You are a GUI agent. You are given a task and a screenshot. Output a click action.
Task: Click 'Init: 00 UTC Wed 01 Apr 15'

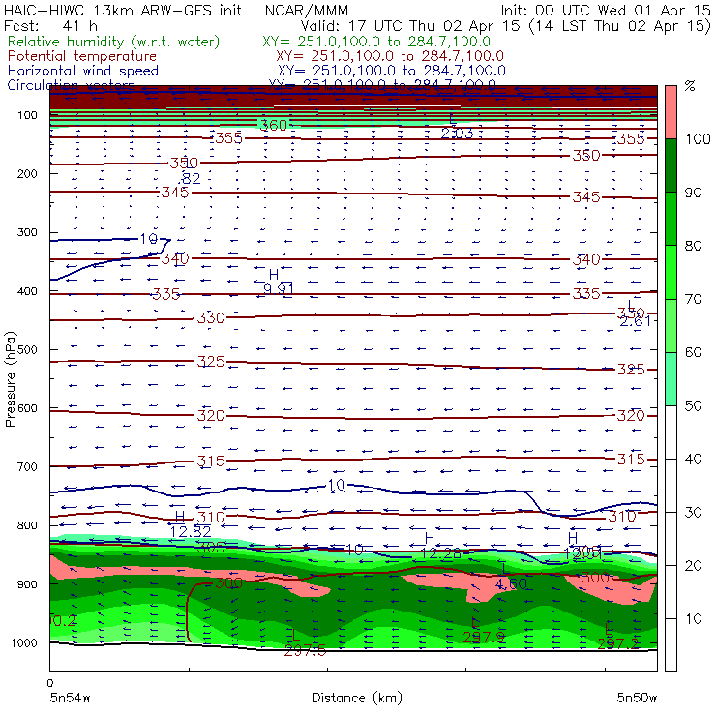pyautogui.click(x=606, y=10)
